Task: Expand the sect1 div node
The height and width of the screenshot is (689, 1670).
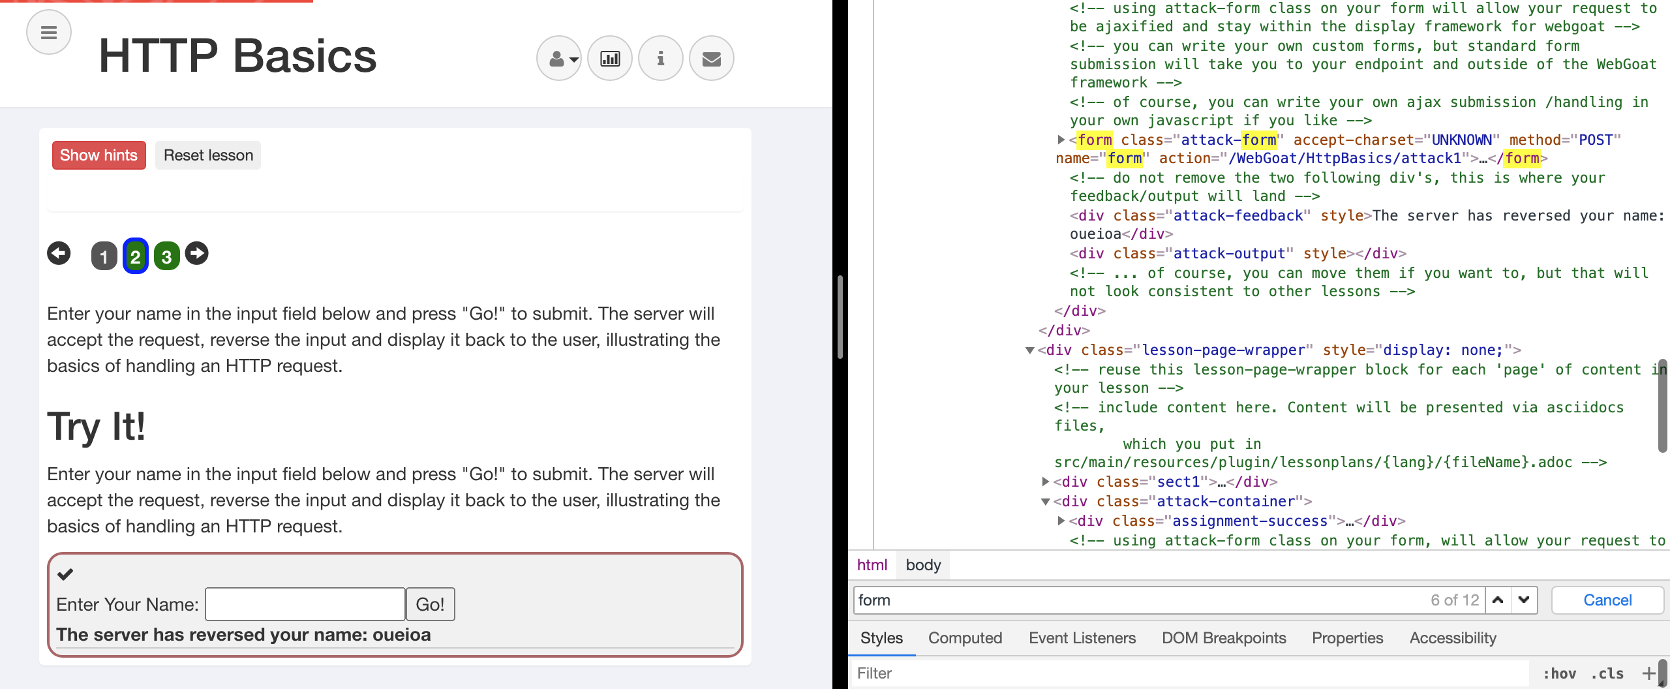Action: coord(1046,482)
